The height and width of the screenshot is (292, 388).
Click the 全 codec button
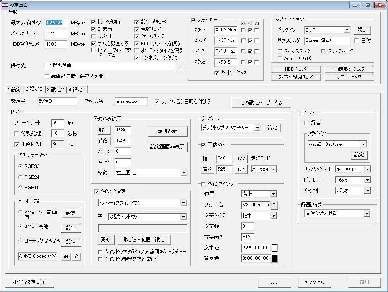coord(76,257)
